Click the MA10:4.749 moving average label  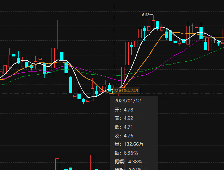(126, 91)
